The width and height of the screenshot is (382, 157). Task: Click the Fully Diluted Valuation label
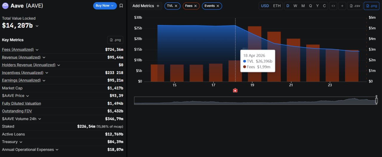pyautogui.click(x=21, y=103)
